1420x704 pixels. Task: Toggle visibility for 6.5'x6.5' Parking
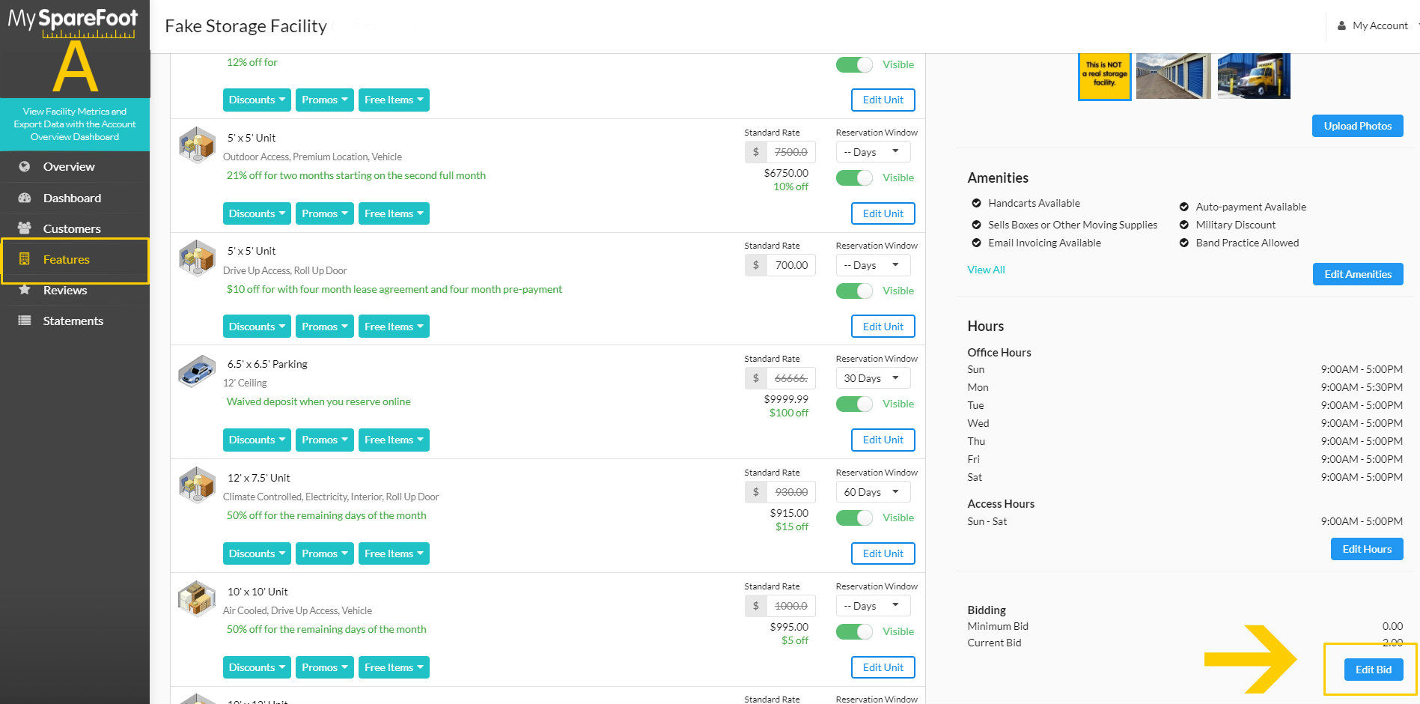pyautogui.click(x=854, y=404)
